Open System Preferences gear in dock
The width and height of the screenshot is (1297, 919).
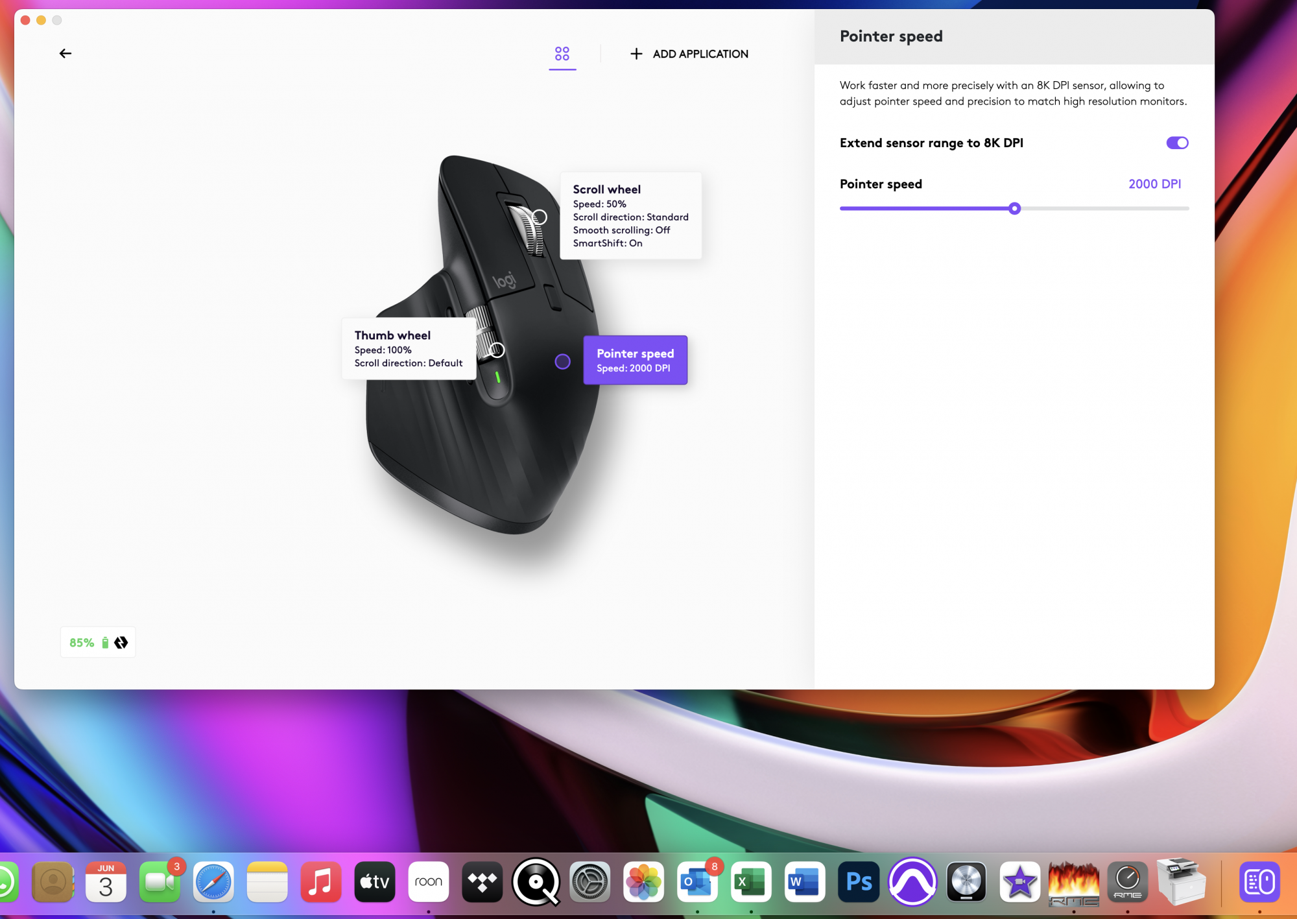(589, 881)
